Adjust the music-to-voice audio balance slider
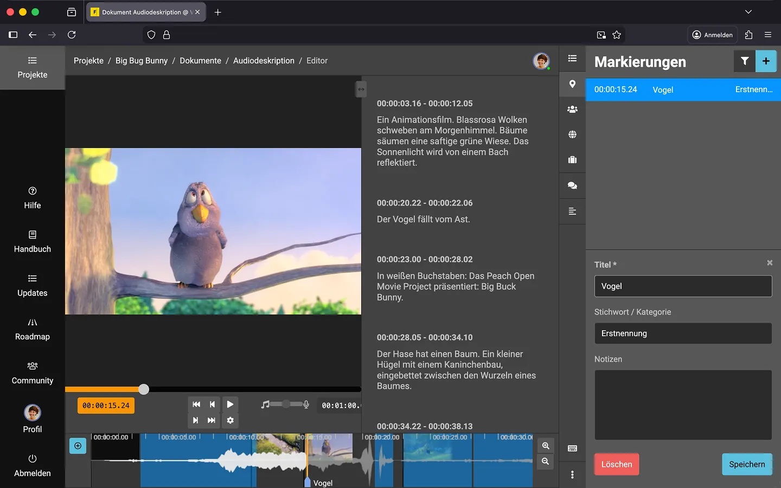This screenshot has height=488, width=781. click(x=286, y=404)
